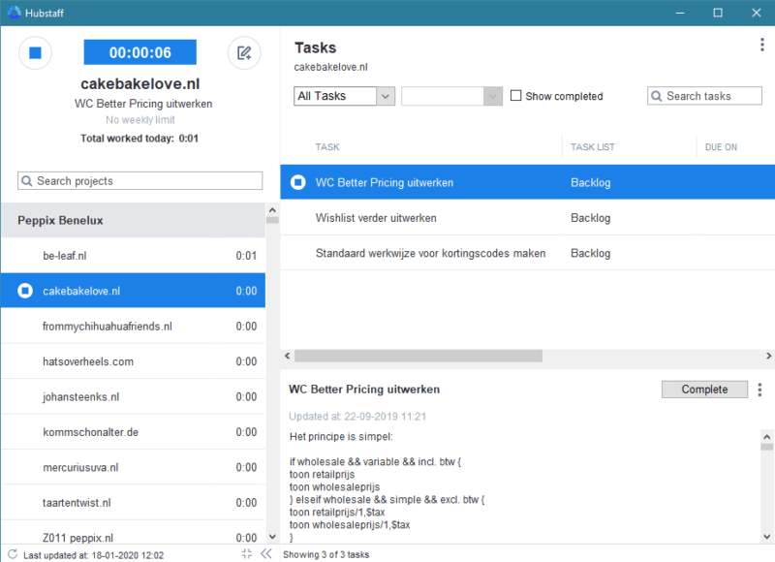Click the Hubstaff logo in title bar
The image size is (775, 562).
(x=14, y=13)
